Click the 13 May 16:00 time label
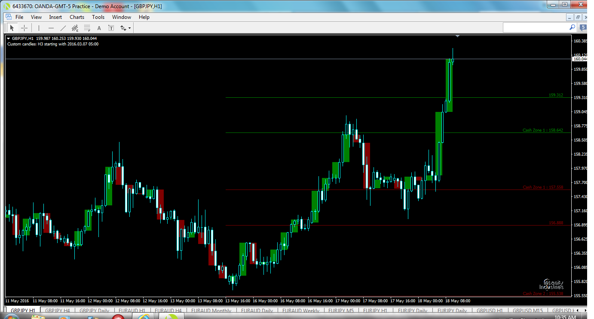 (238, 301)
